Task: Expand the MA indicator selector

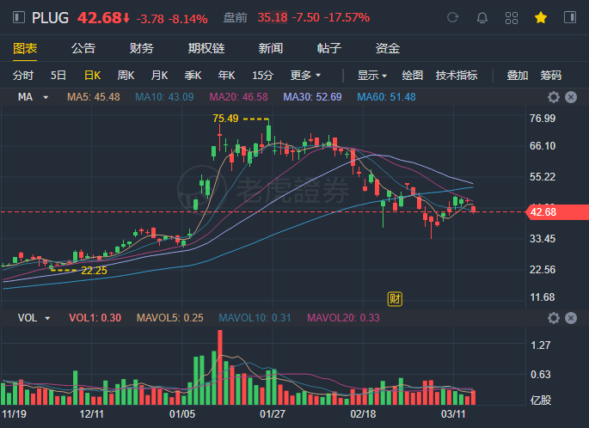Action: click(31, 97)
